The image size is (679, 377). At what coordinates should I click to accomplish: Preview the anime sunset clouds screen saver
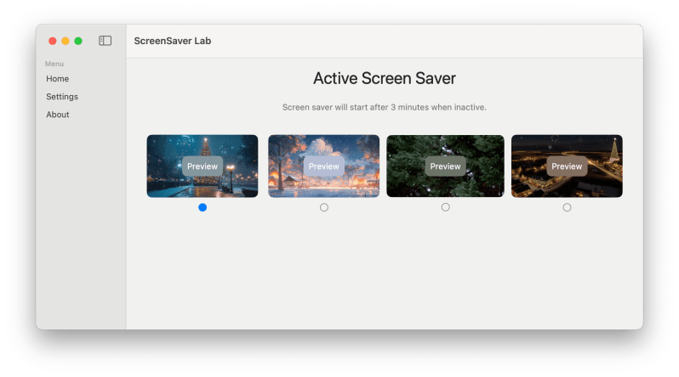click(x=324, y=166)
